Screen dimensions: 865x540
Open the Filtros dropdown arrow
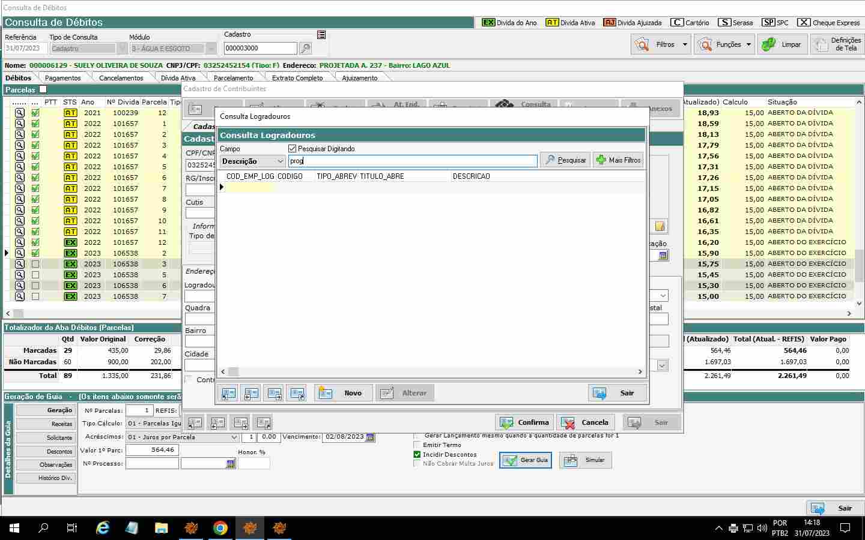pyautogui.click(x=685, y=44)
